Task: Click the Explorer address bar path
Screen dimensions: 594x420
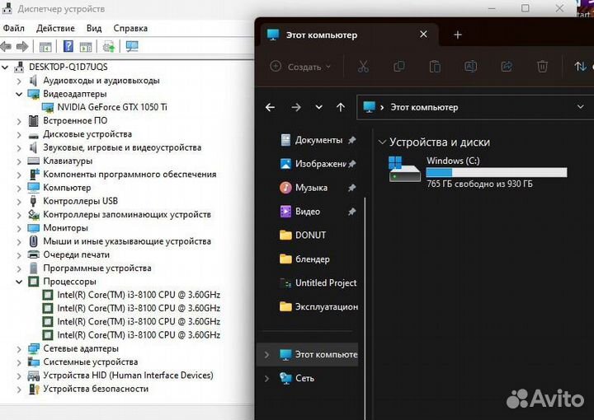Action: pos(424,107)
